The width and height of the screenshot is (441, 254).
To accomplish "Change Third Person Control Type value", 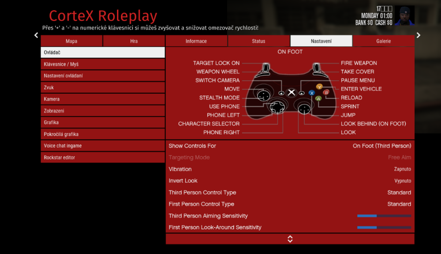I will point(290,193).
